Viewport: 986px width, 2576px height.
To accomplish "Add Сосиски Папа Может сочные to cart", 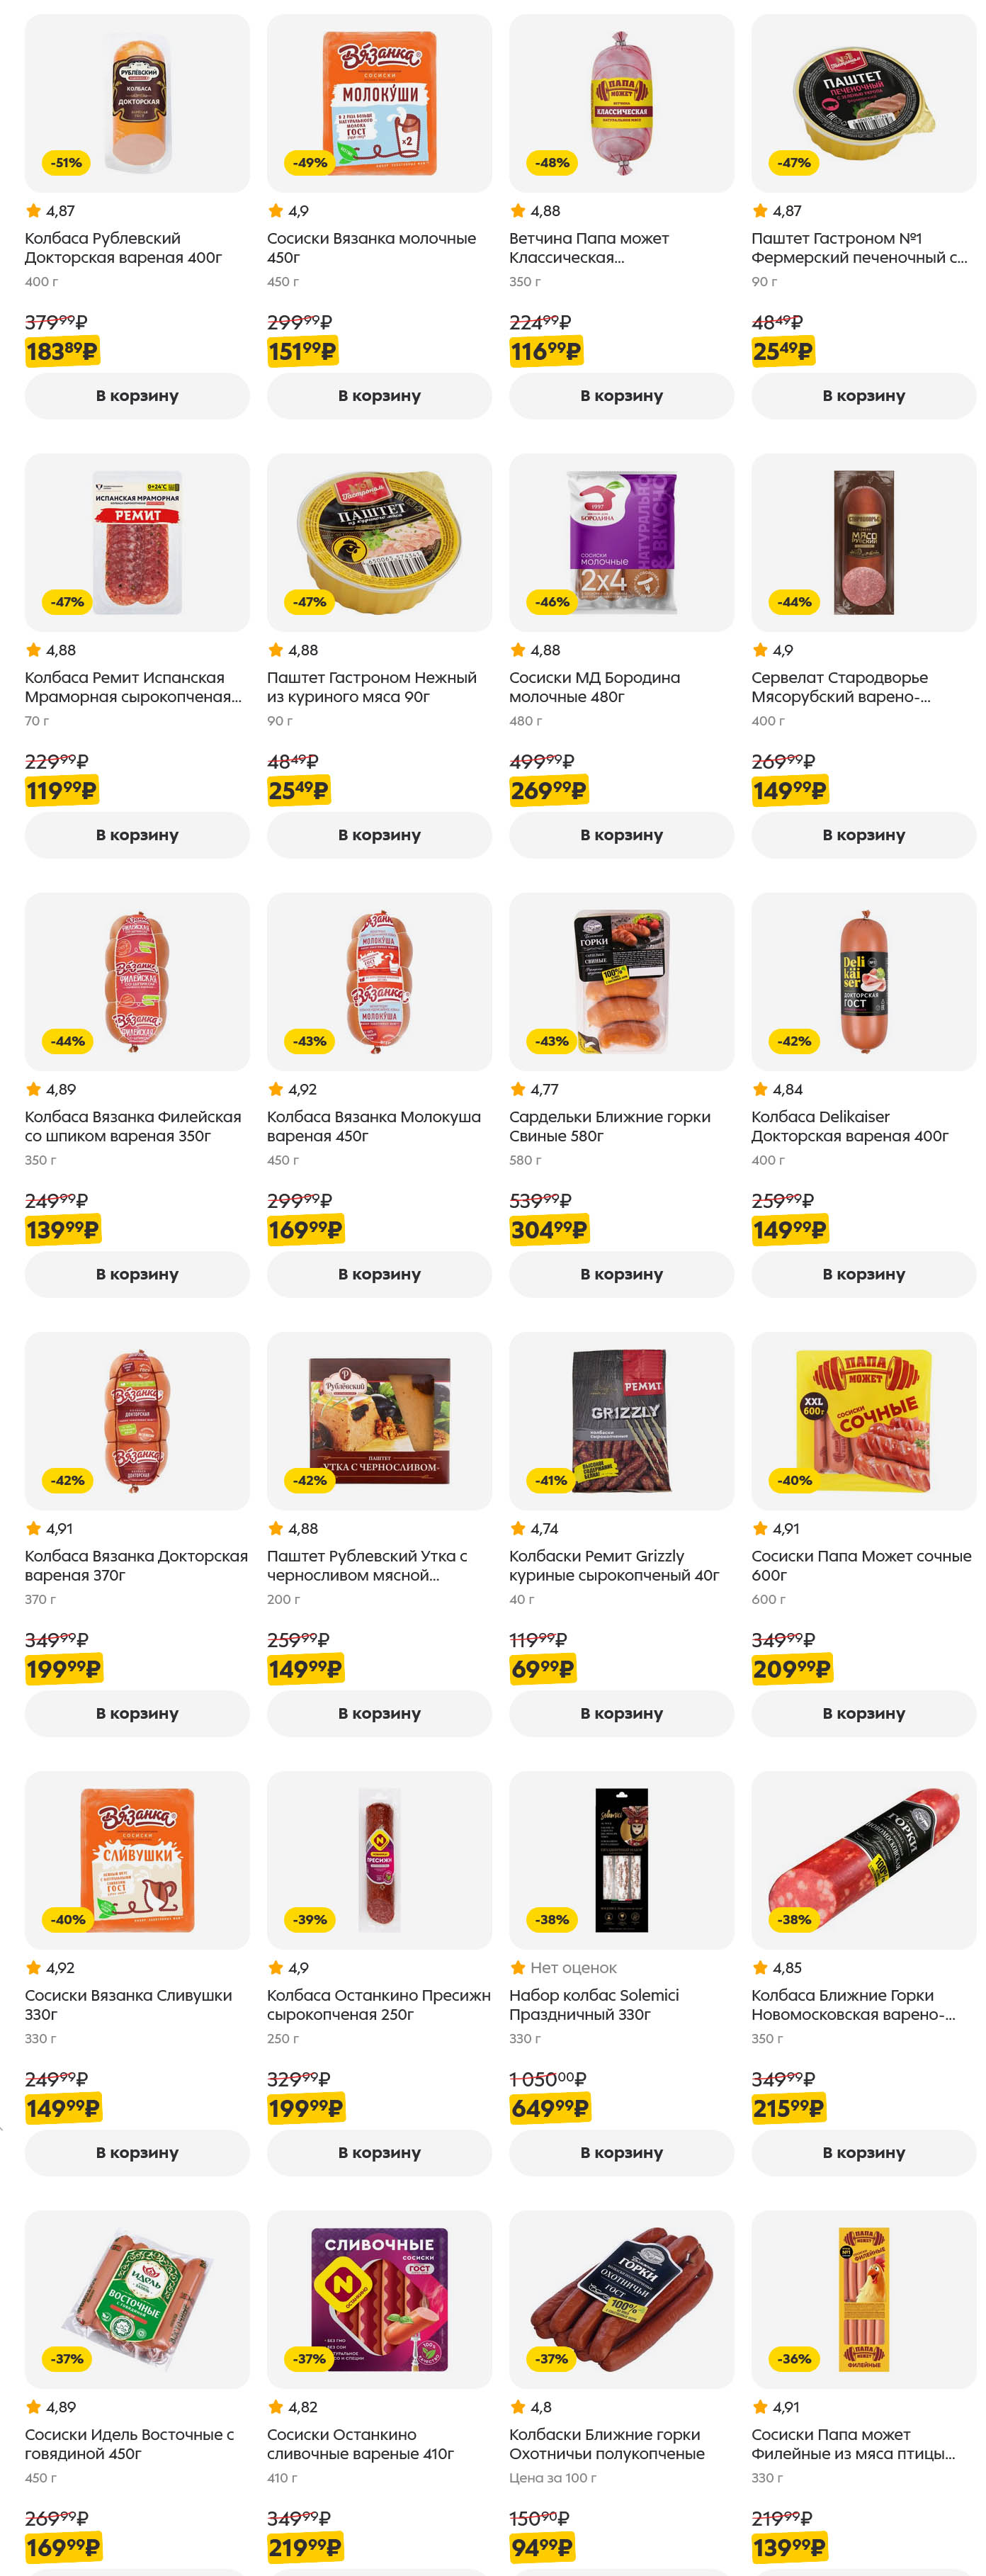I will (x=863, y=1713).
